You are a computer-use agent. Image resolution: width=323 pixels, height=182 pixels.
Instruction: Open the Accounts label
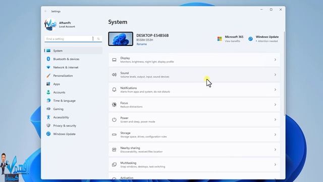coord(59,92)
